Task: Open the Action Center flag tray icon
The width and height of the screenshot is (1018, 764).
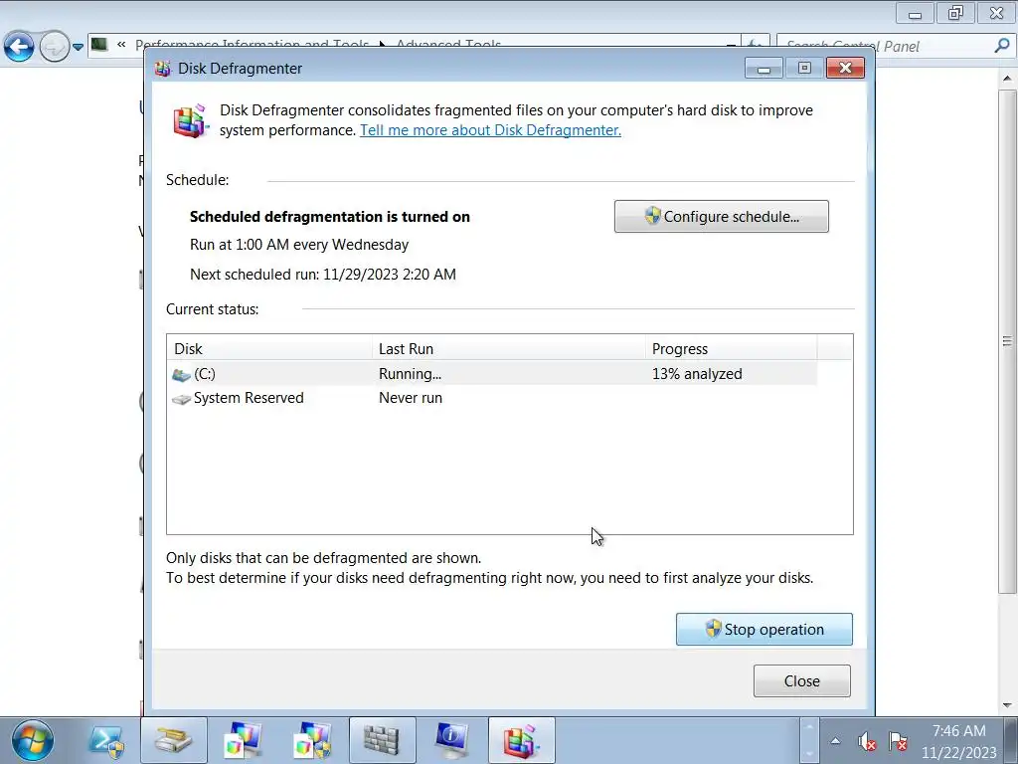Action: 898,741
